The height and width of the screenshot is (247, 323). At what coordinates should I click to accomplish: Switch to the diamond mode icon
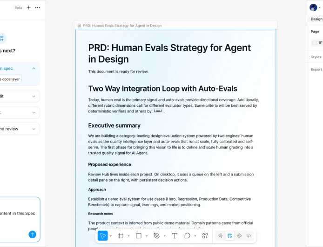pyautogui.click(x=239, y=236)
